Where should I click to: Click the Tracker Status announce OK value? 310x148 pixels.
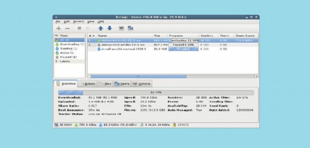pos(105,114)
